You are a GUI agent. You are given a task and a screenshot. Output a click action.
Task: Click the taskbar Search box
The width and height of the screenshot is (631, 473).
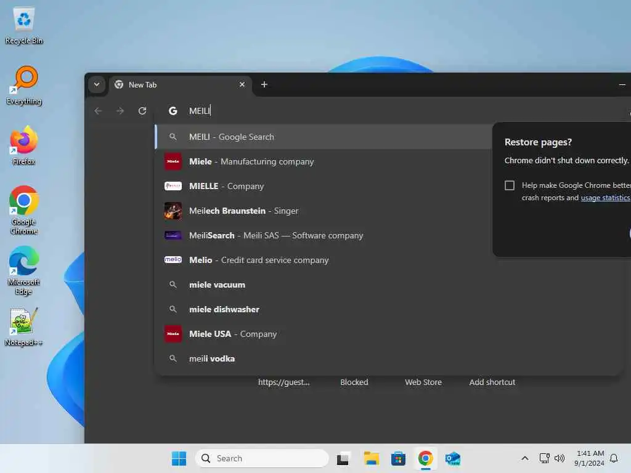(262, 458)
